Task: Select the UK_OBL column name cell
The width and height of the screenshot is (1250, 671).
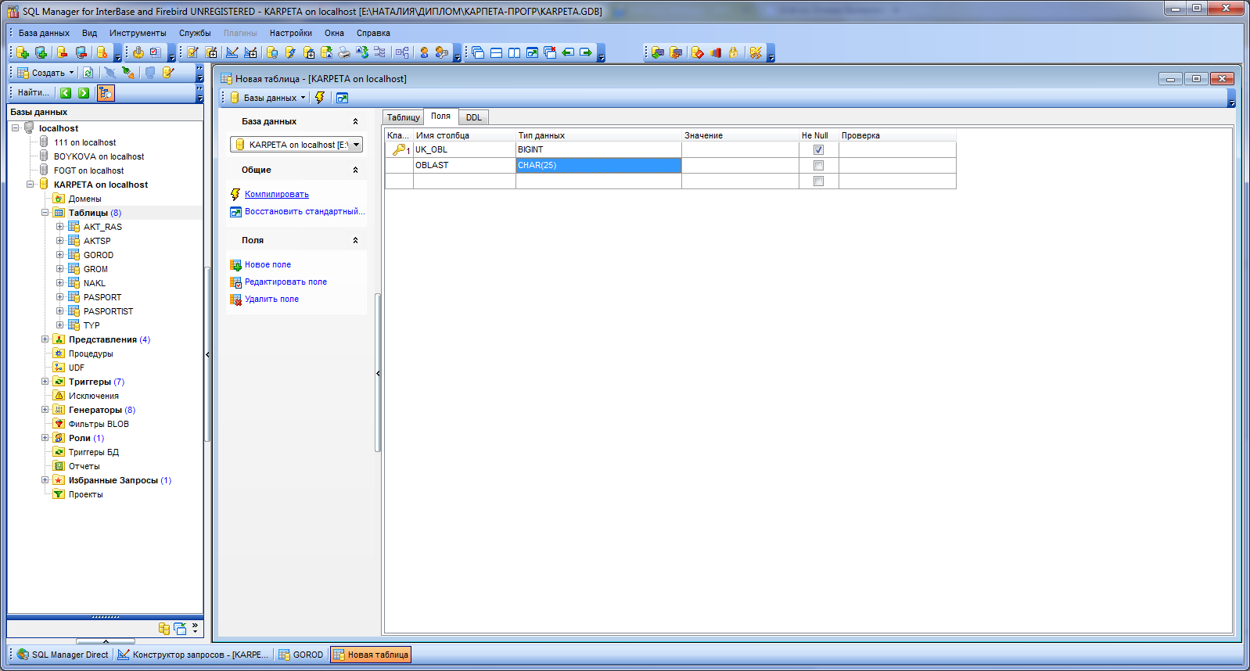Action: (x=465, y=149)
